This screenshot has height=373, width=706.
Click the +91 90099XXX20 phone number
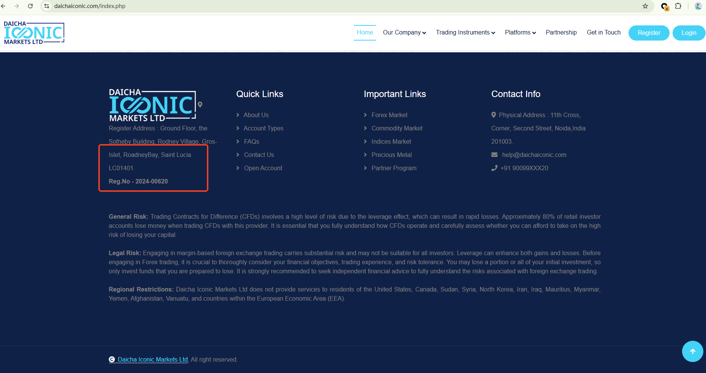524,168
